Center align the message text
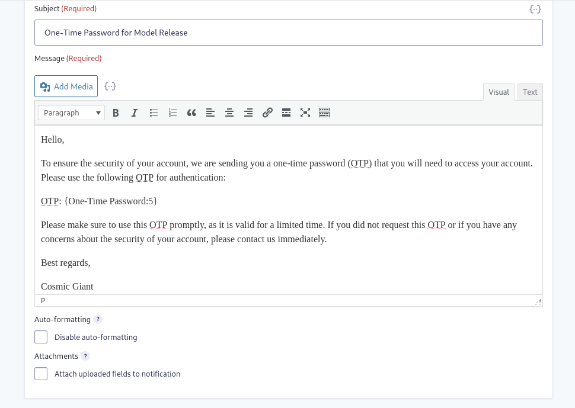 (229, 113)
